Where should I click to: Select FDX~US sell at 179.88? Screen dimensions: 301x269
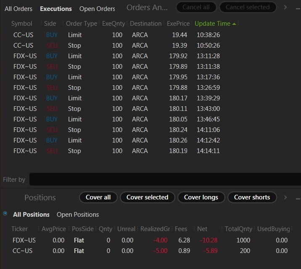(117, 88)
